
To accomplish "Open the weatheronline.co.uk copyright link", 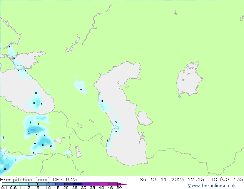I will 212,186.
